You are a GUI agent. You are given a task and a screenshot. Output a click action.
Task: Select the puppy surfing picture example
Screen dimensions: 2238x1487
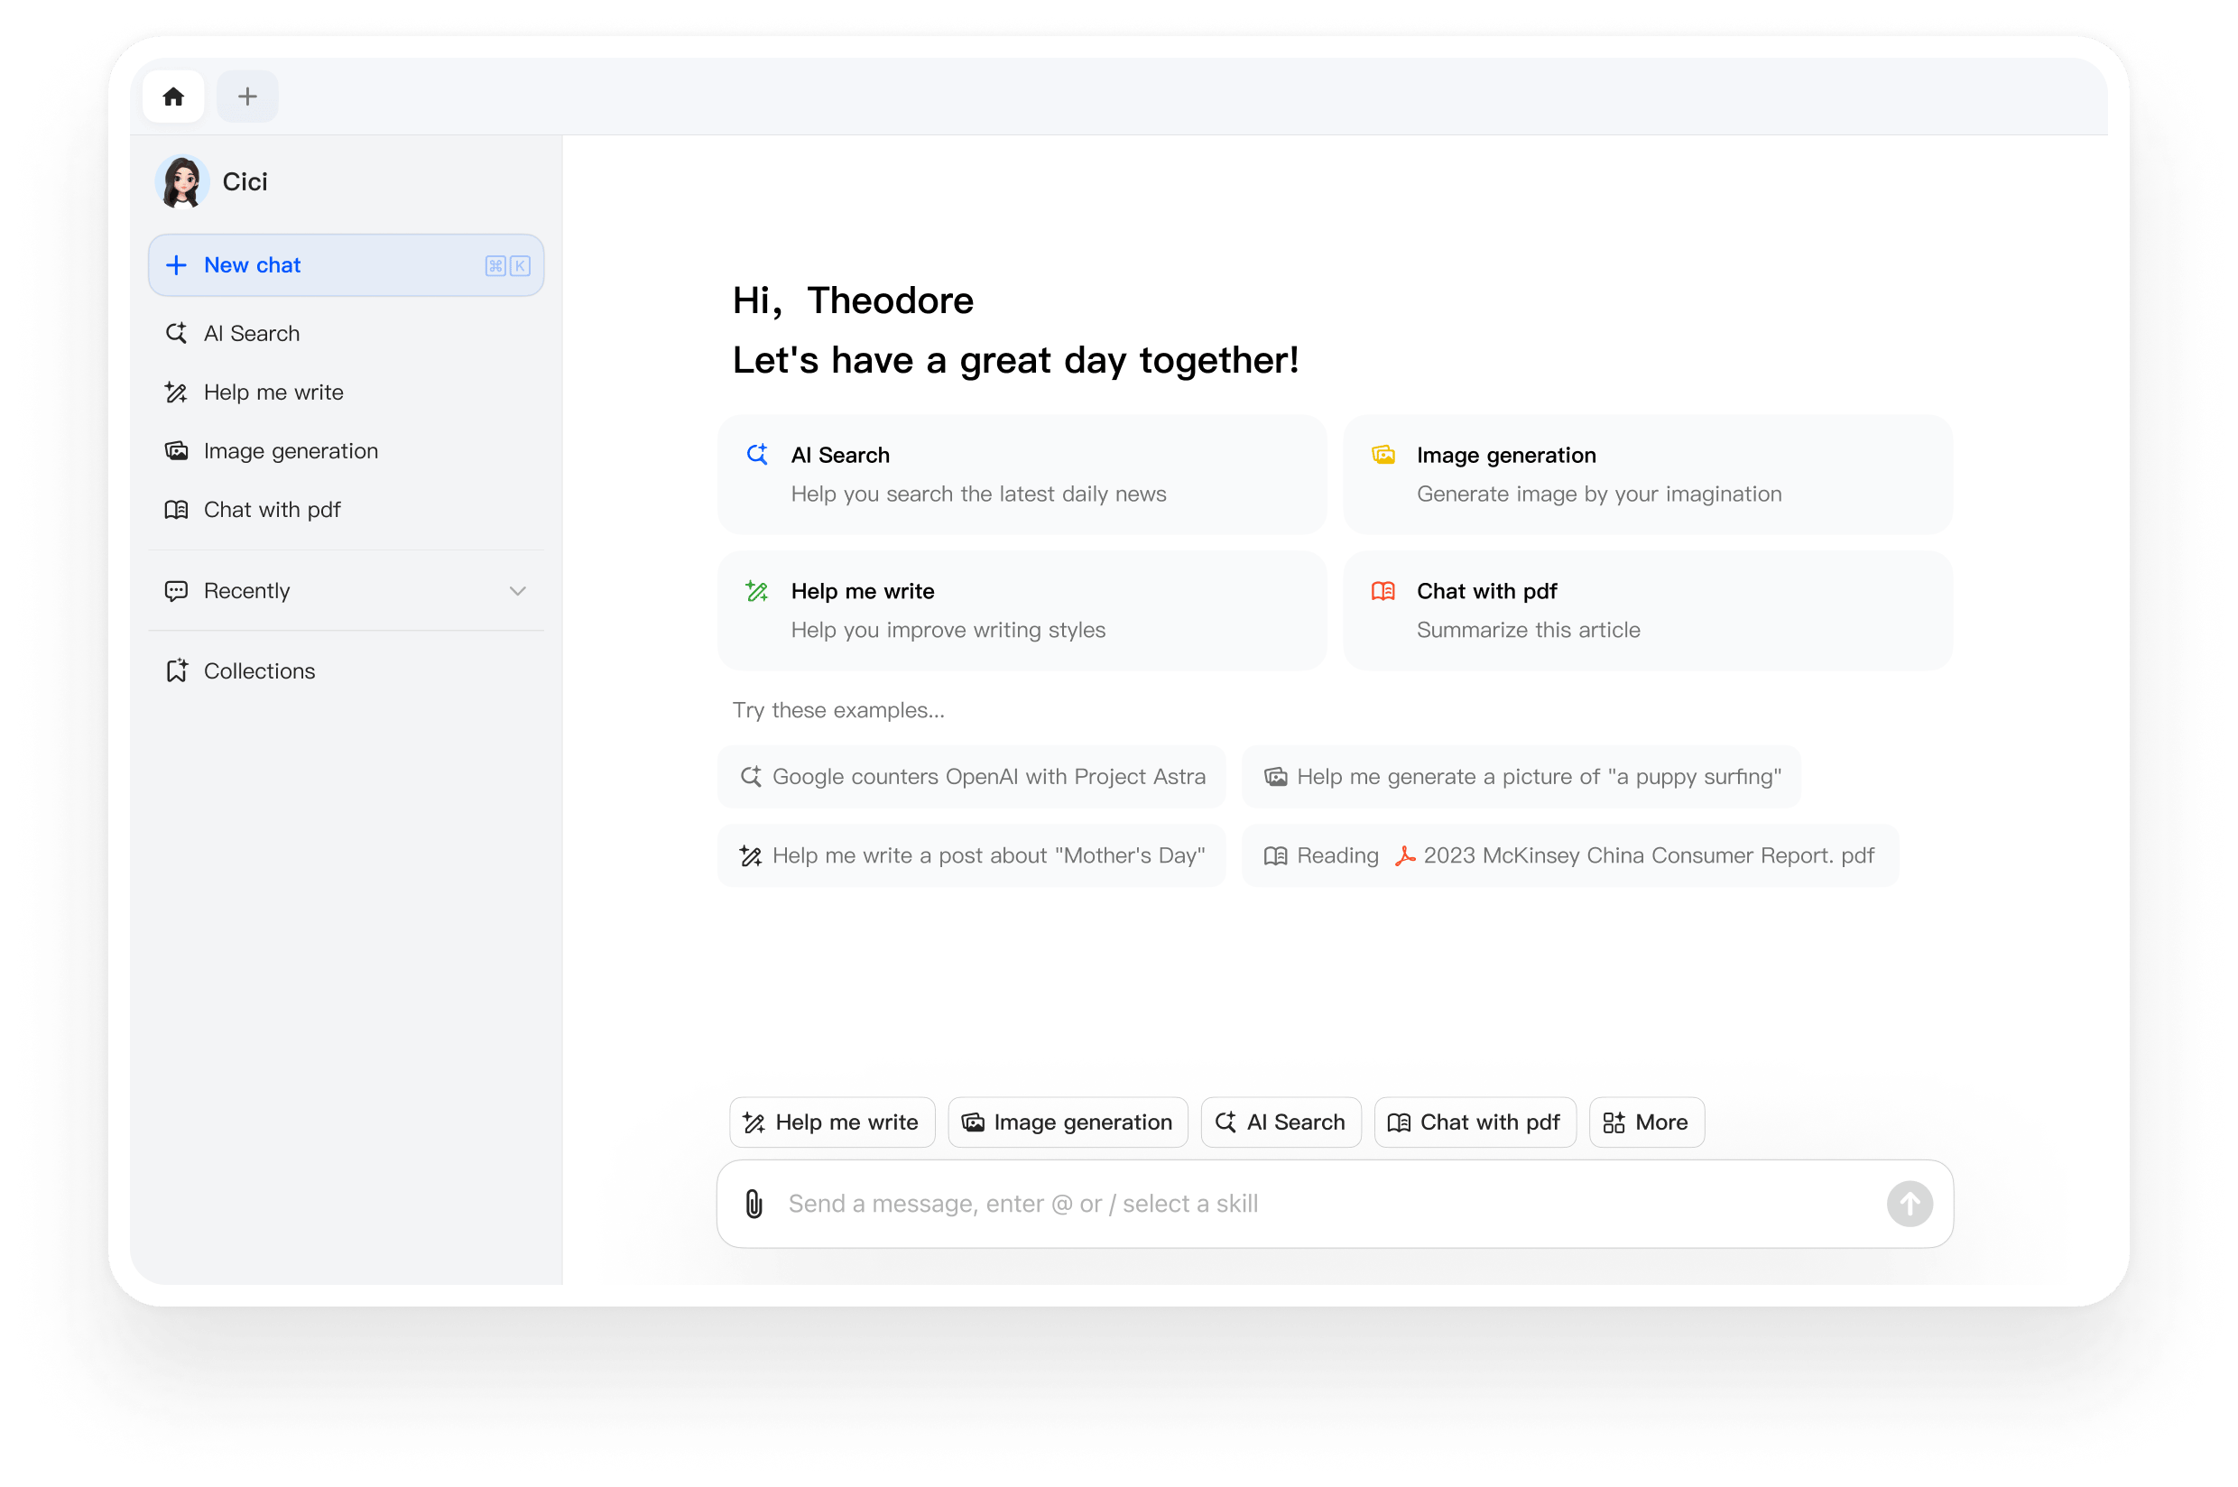coord(1521,777)
